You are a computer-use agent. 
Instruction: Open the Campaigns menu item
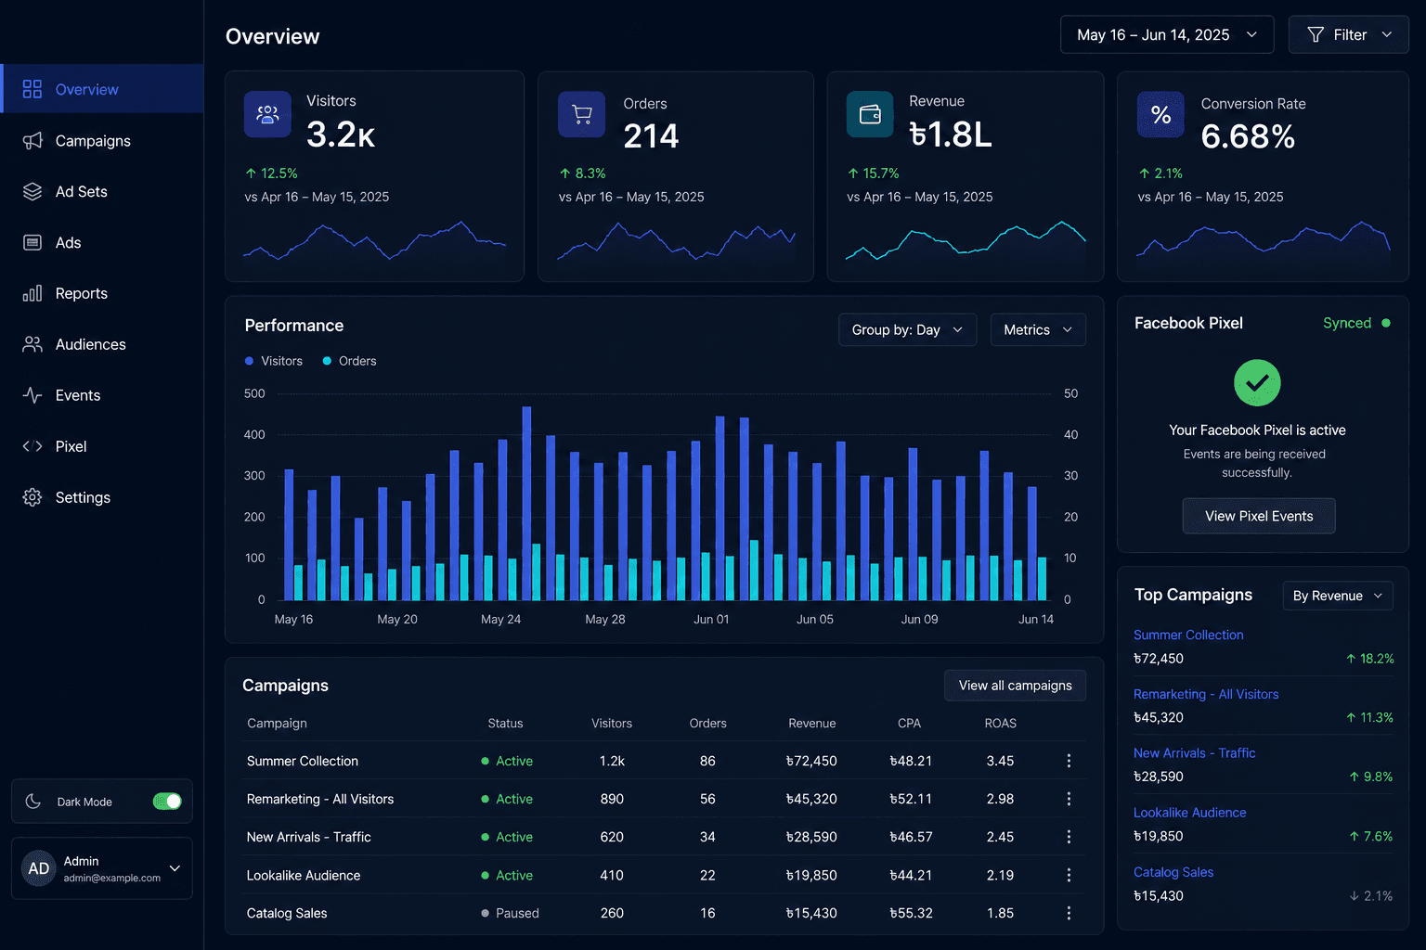tap(102, 140)
